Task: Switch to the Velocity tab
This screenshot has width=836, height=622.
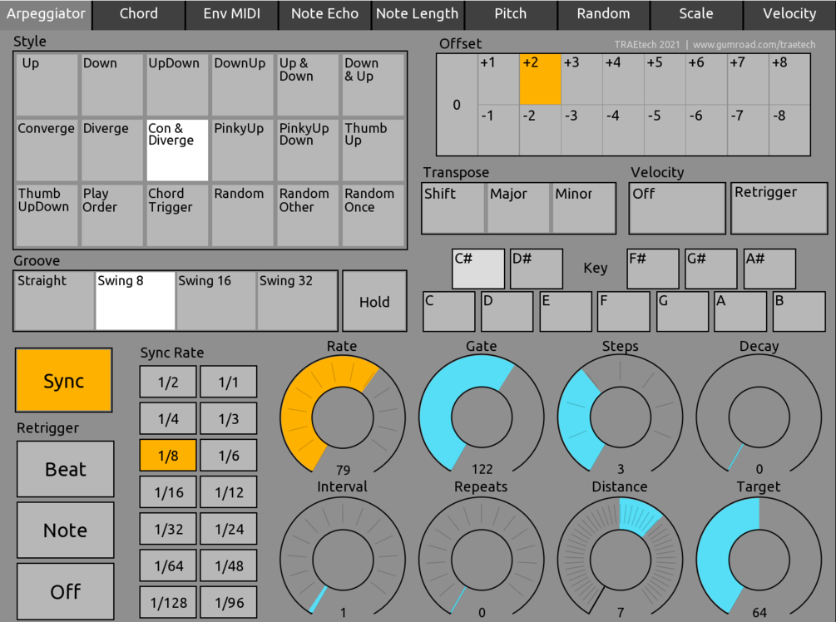Action: 789,14
